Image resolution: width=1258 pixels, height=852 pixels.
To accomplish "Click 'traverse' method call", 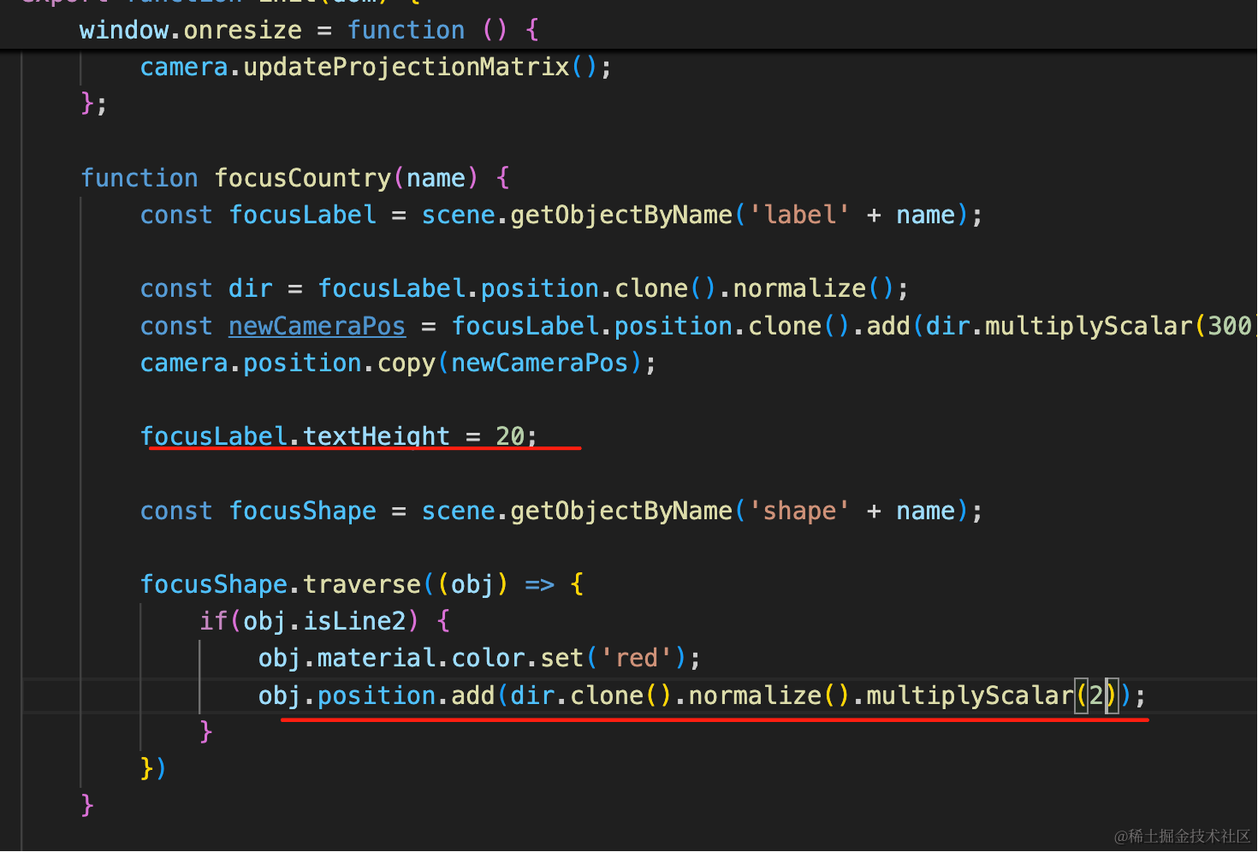I will click(362, 584).
